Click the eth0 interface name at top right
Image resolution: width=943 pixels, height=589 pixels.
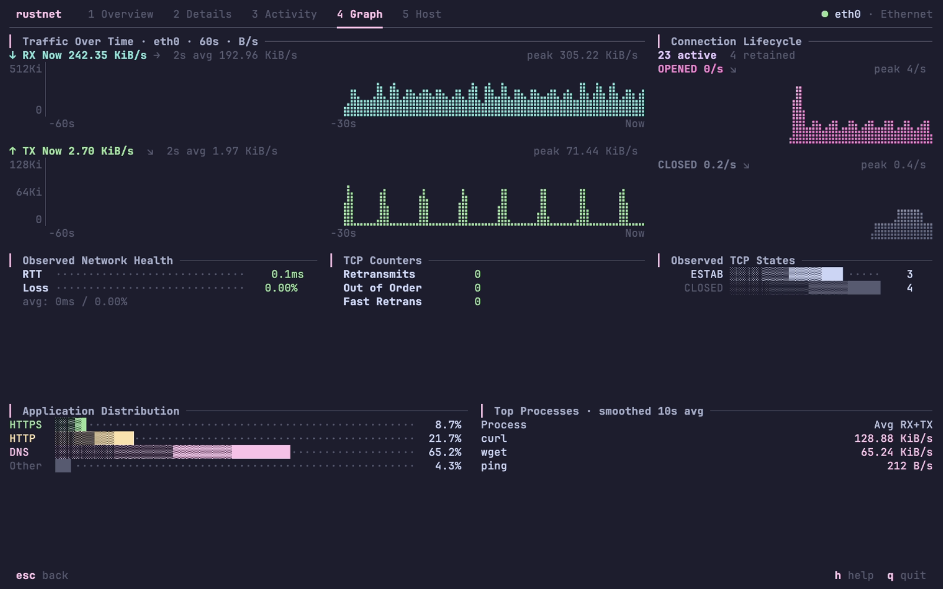[x=848, y=14]
